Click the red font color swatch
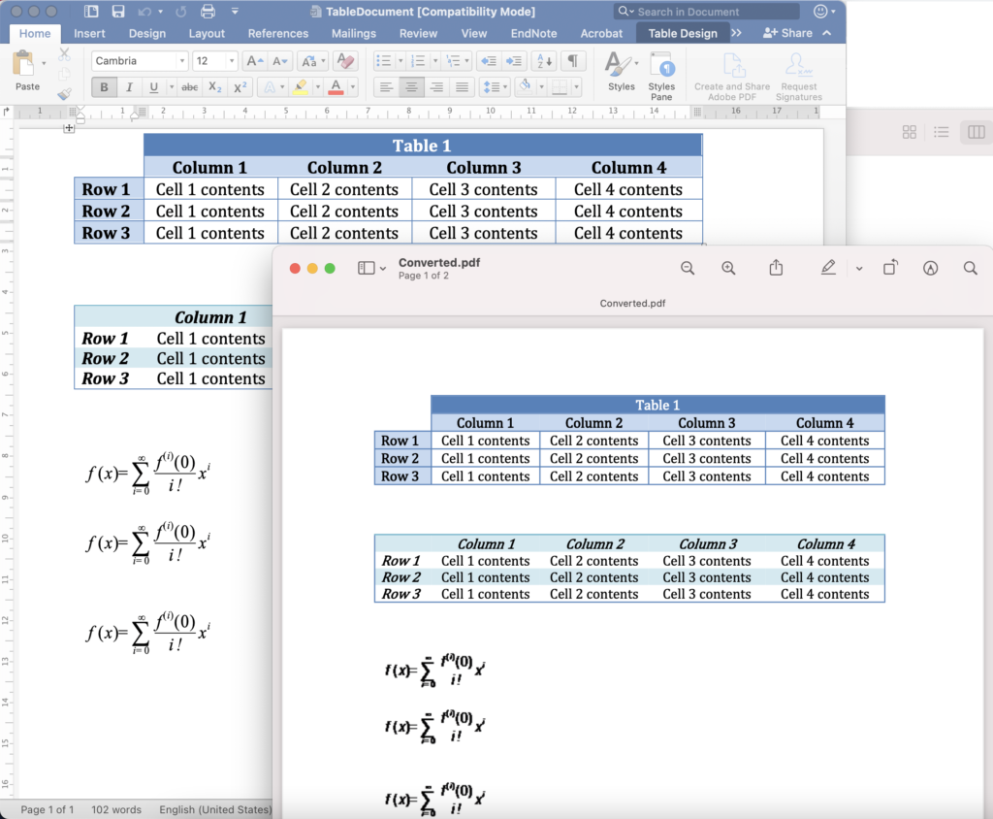 (x=336, y=87)
